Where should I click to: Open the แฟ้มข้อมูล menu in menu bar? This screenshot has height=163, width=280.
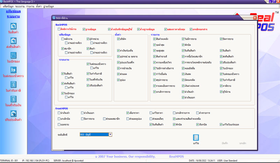tap(7, 6)
